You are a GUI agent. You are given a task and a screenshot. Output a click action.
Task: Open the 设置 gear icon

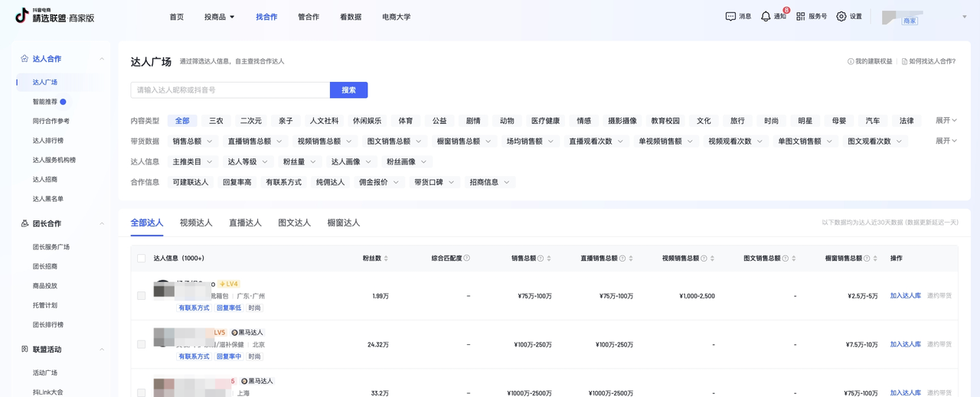(841, 16)
